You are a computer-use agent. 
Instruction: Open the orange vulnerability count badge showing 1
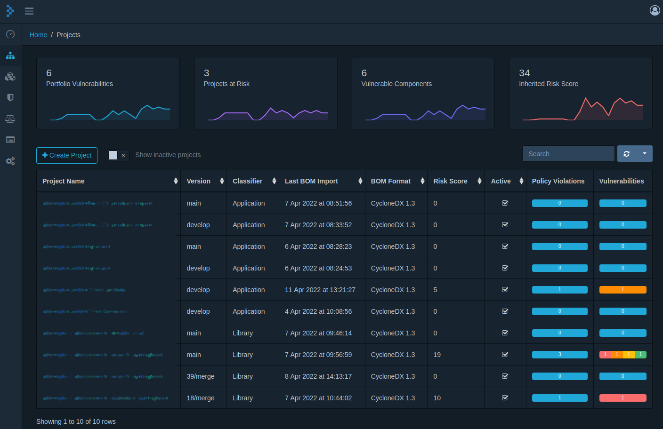(x=623, y=289)
